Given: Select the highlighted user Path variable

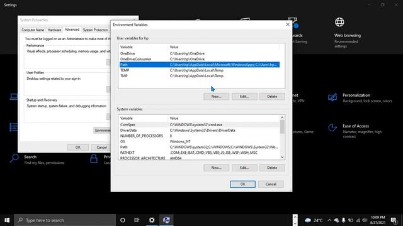Looking at the screenshot, I should point(200,65).
